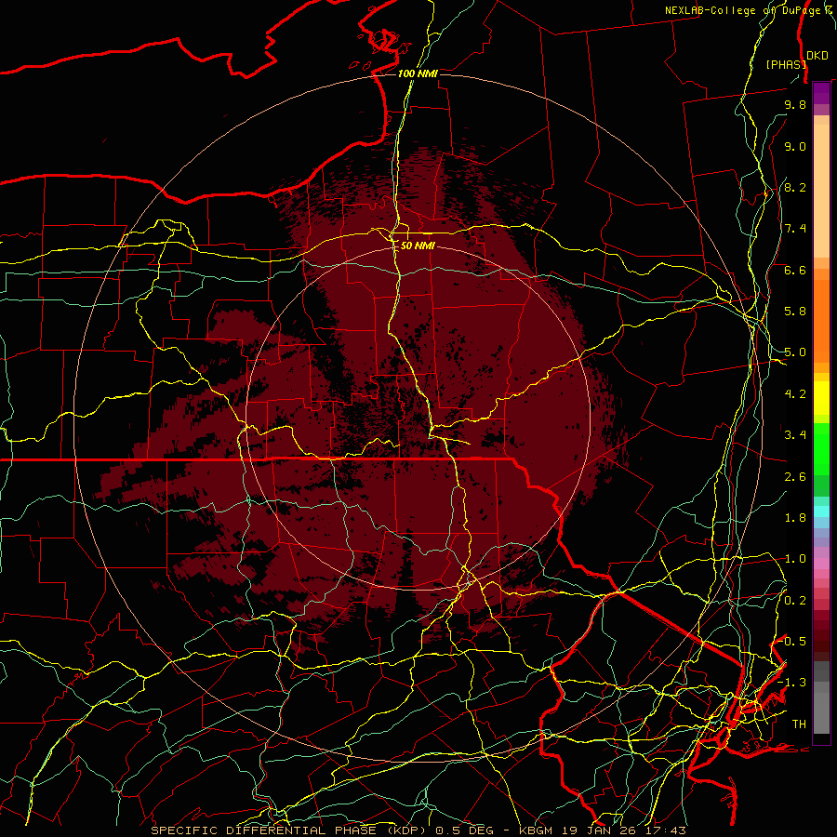Click the 9.0 scale value
The width and height of the screenshot is (837, 837).
(x=795, y=146)
